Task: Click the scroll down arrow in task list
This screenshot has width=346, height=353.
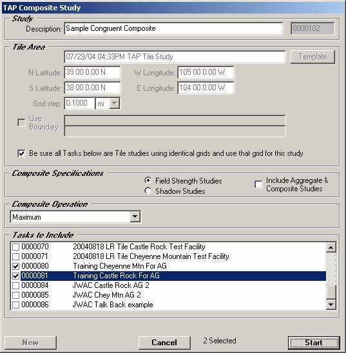Action: tap(331, 305)
